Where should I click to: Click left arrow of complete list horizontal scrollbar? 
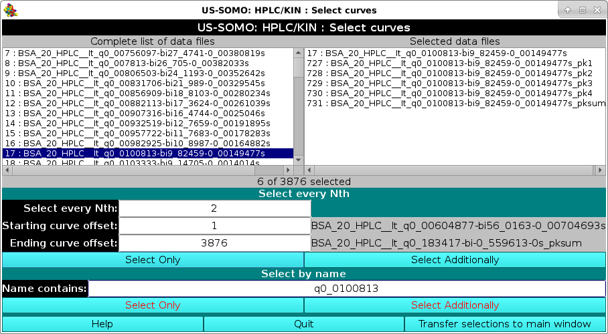coord(7,170)
